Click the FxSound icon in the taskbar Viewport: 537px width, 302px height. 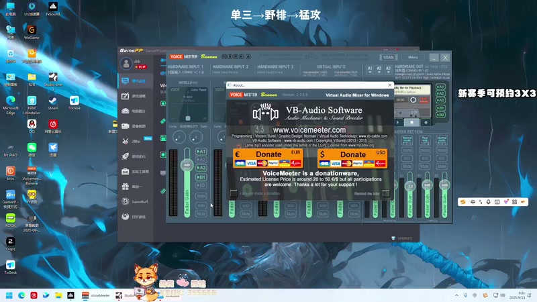71,295
